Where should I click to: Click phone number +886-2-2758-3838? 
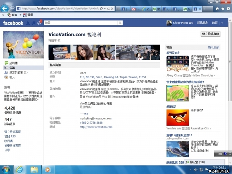(91, 123)
